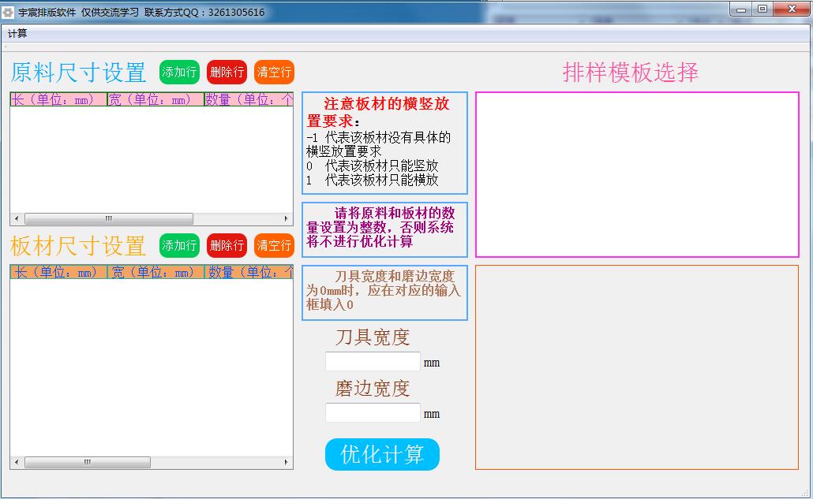Viewport: 813px width, 499px height.
Task: Click 清空行 in 原料尺寸设置 section
Action: 273,72
